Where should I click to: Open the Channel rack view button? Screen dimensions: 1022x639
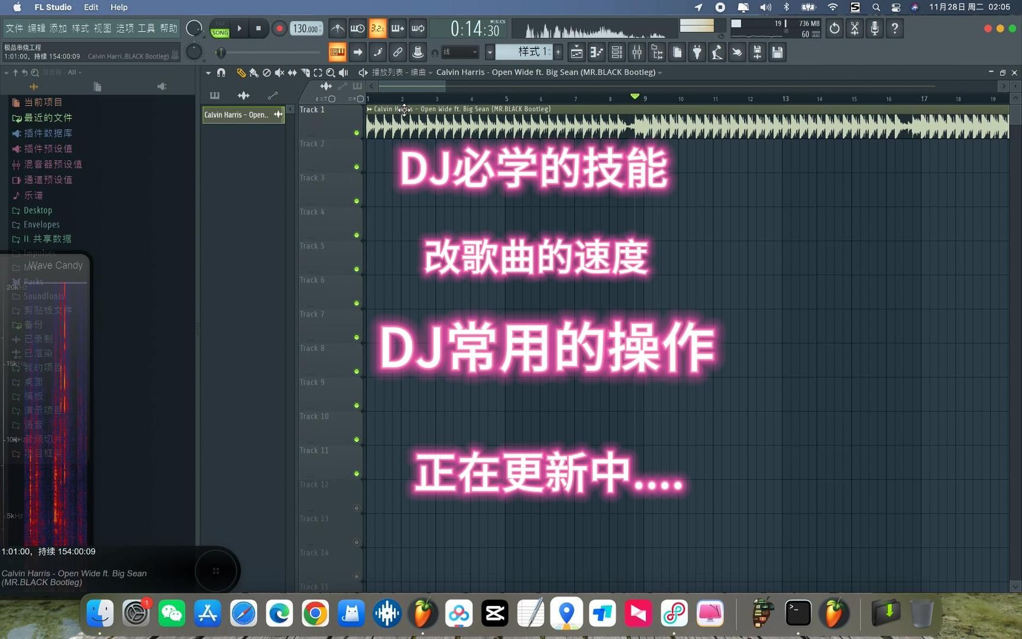617,52
